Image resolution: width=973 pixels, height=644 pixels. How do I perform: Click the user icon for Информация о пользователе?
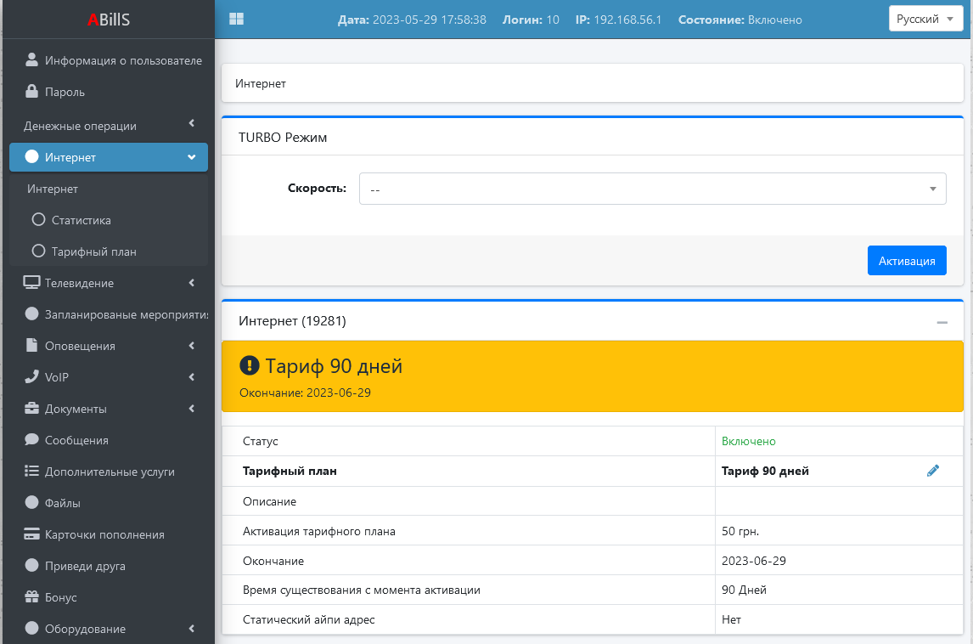(32, 60)
